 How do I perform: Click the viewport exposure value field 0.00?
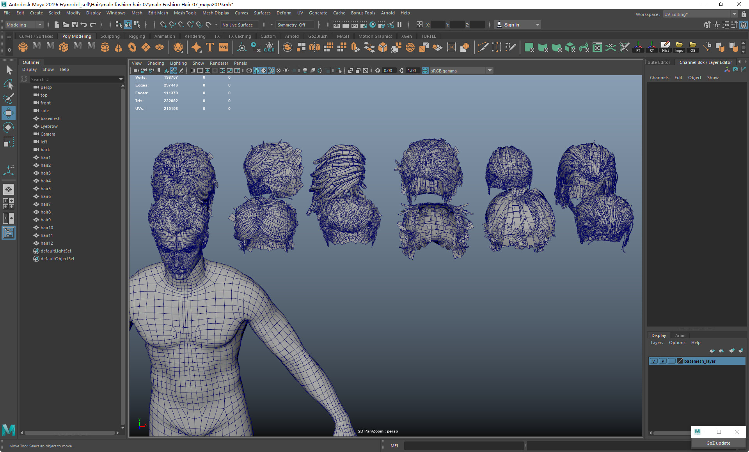click(389, 71)
